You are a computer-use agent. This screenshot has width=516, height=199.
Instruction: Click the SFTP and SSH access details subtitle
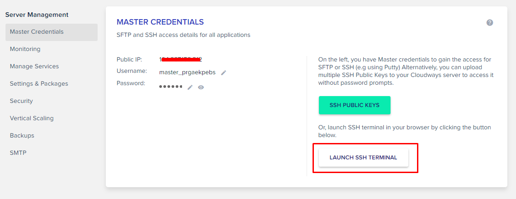click(x=183, y=35)
